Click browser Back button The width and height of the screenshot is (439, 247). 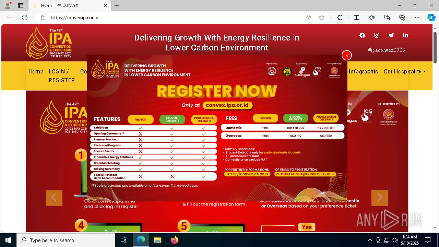pos(10,17)
